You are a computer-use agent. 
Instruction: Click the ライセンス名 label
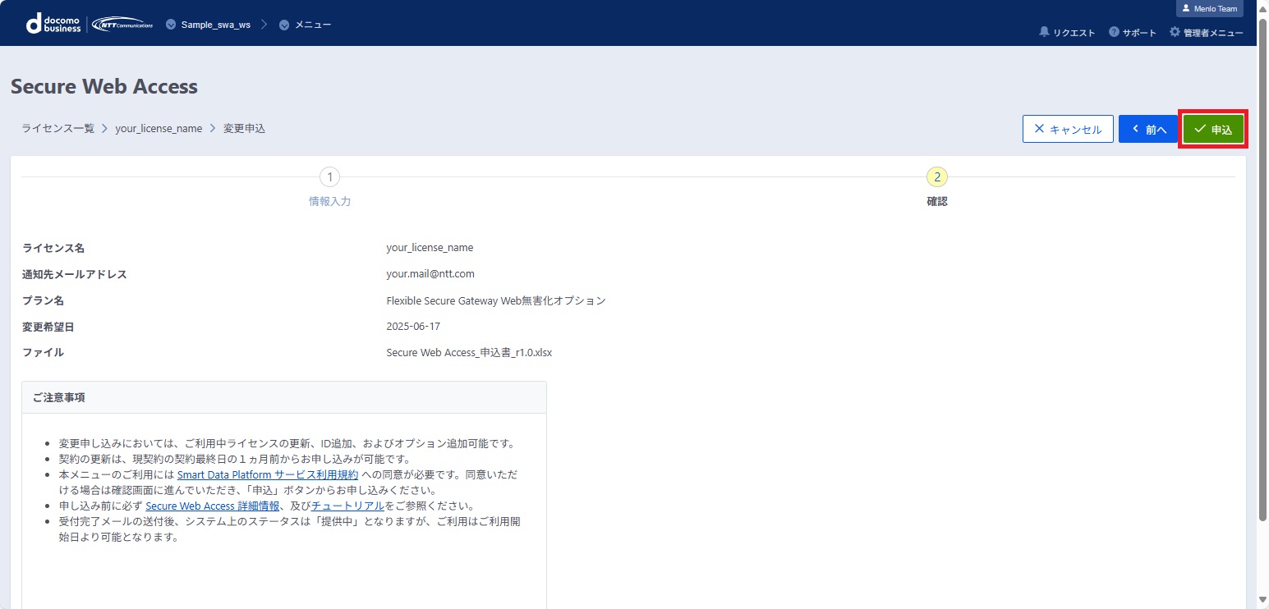tap(53, 248)
